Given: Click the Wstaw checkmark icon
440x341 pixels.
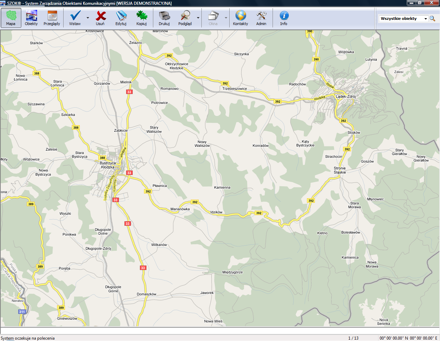Looking at the screenshot, I should click(x=75, y=18).
